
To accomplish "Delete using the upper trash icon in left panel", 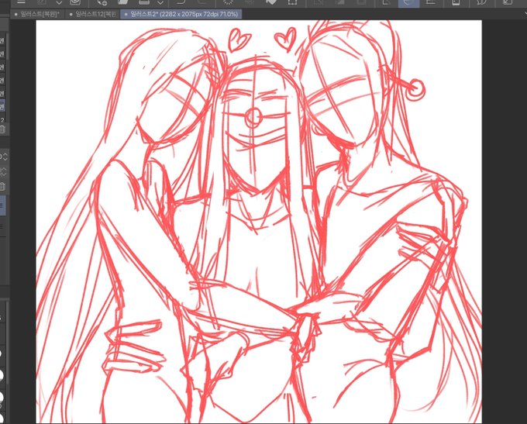I will [2, 129].
